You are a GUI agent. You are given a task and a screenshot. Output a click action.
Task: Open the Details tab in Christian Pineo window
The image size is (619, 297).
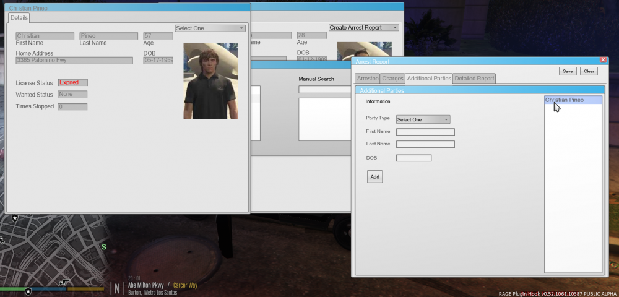(19, 18)
